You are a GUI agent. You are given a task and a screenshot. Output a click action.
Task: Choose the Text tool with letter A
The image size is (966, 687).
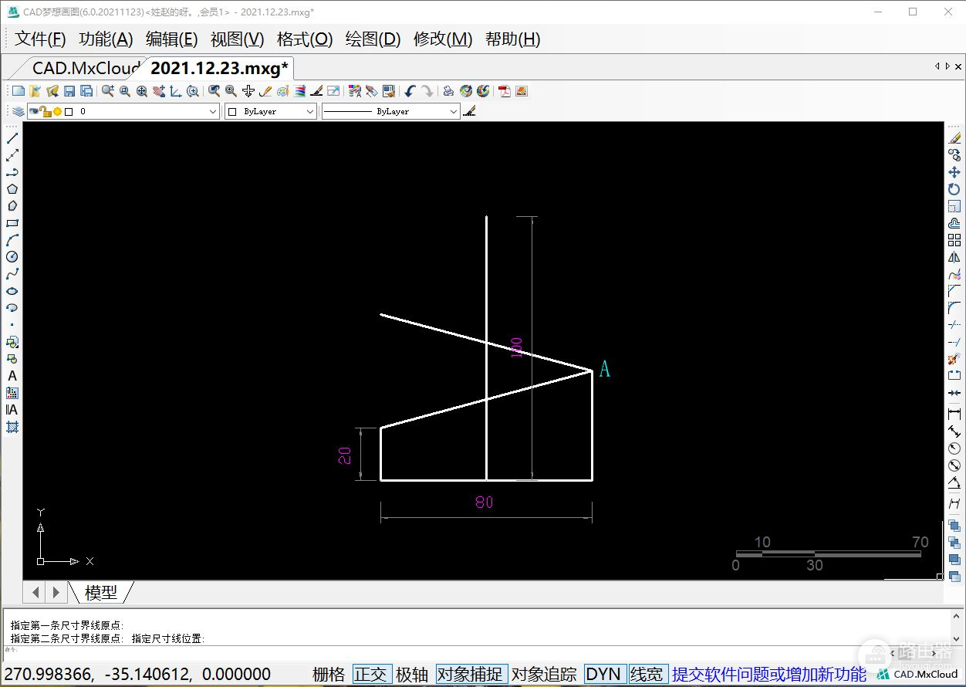click(12, 376)
